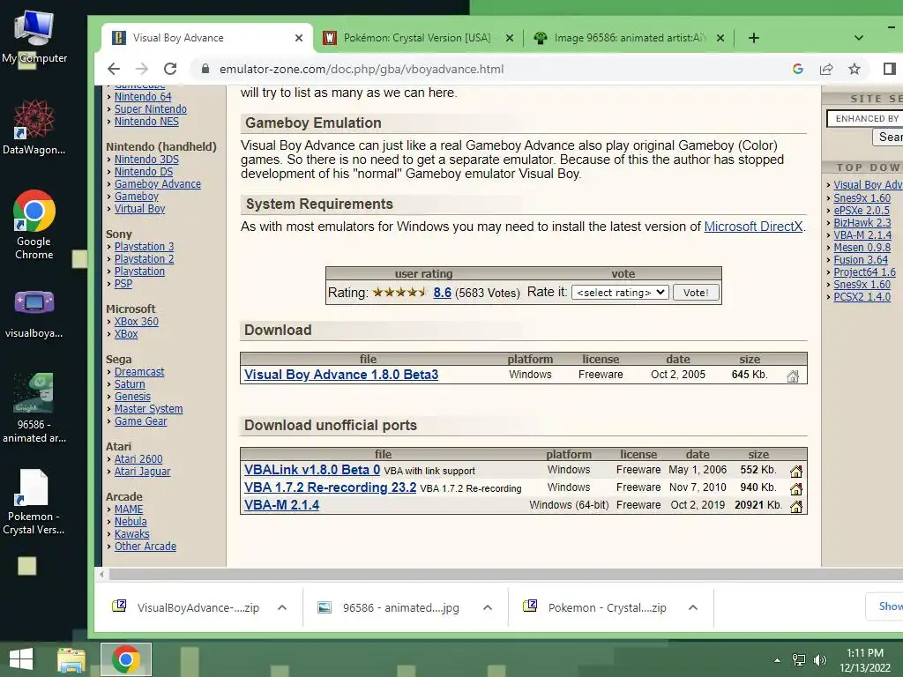
Task: Click the Google icon in address bar
Action: coord(797,69)
